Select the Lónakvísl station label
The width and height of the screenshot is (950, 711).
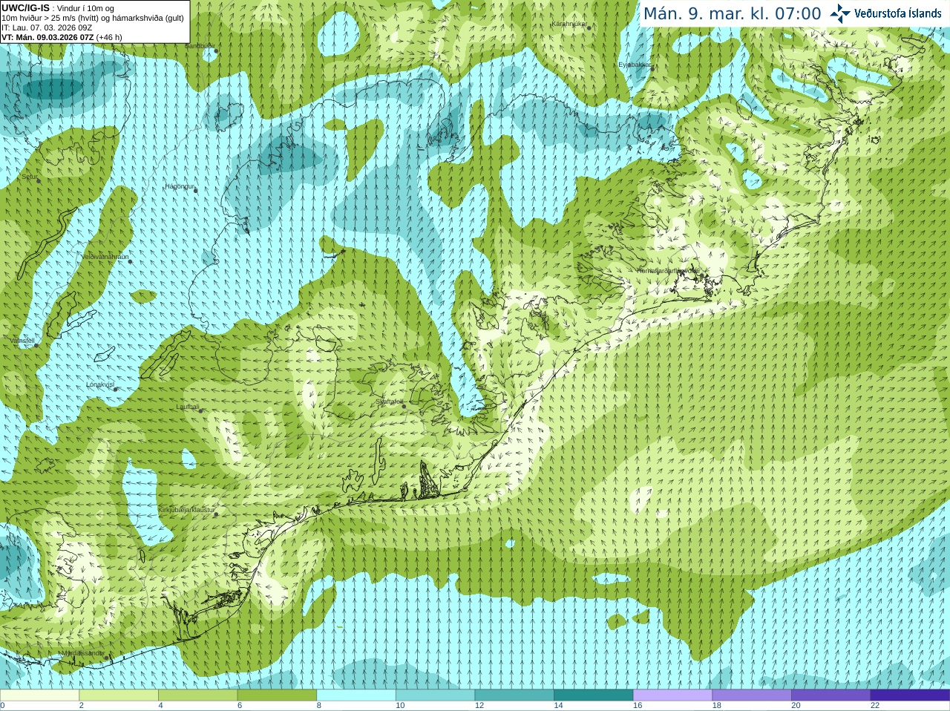point(99,384)
